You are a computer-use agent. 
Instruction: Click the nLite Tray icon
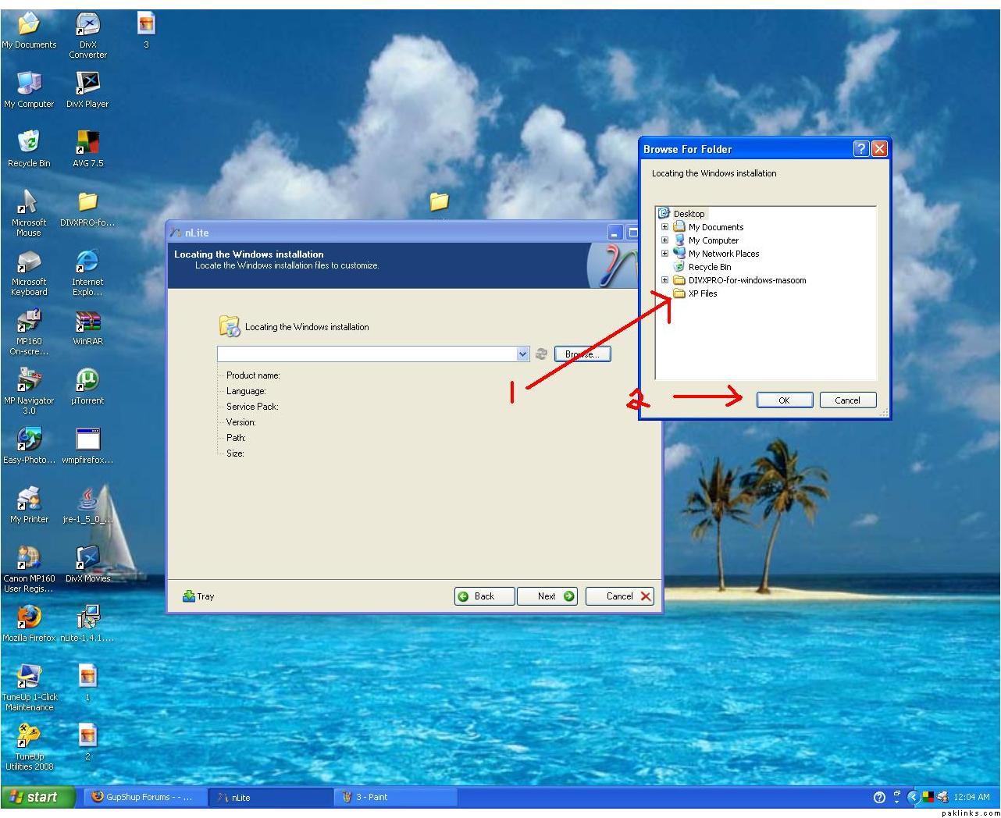[x=198, y=596]
